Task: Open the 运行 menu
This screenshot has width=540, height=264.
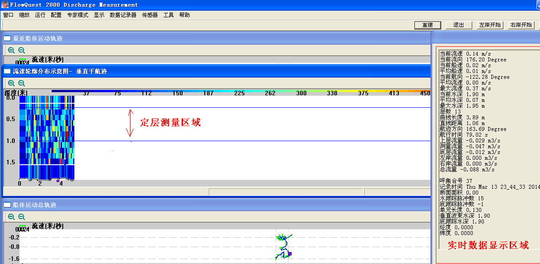Action: 40,15
